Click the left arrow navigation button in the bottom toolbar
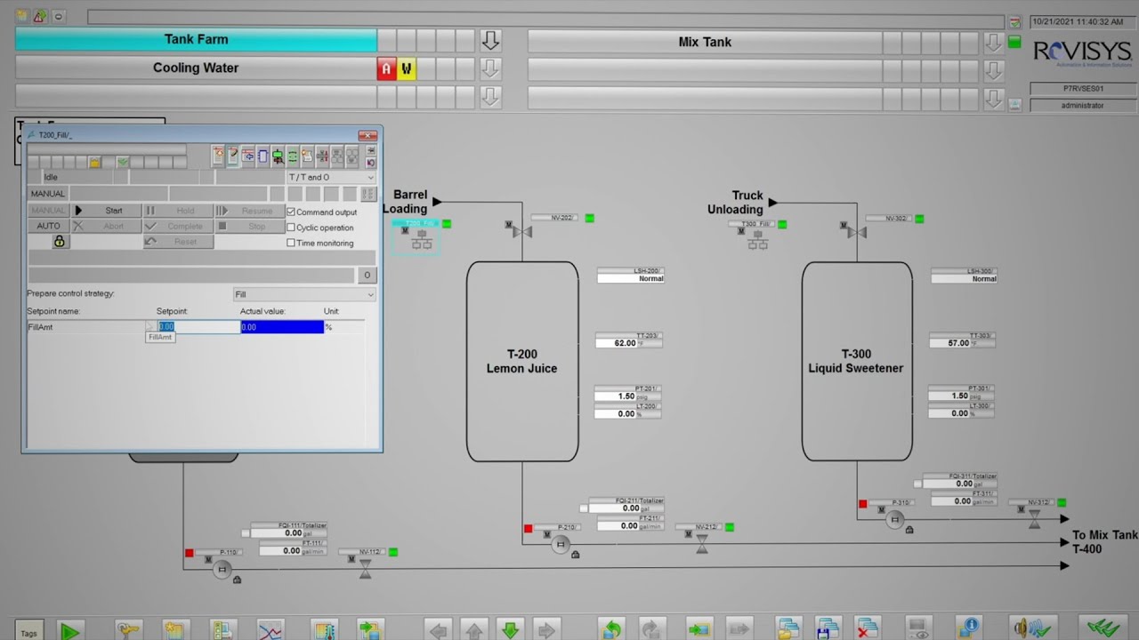Viewport: 1139px width, 640px height. click(x=438, y=630)
